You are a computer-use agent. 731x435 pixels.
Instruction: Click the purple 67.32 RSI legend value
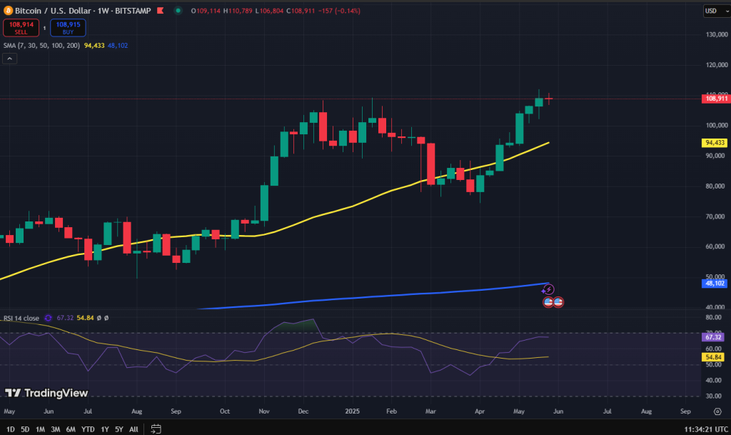[x=65, y=318]
